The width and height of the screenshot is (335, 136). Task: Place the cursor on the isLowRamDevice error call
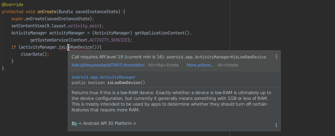pyautogui.click(x=75, y=47)
